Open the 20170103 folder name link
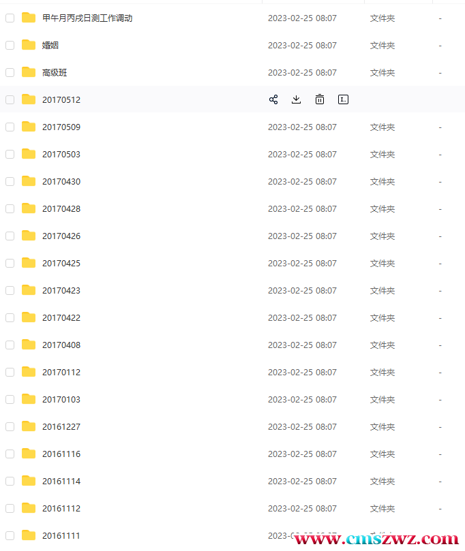 point(61,399)
